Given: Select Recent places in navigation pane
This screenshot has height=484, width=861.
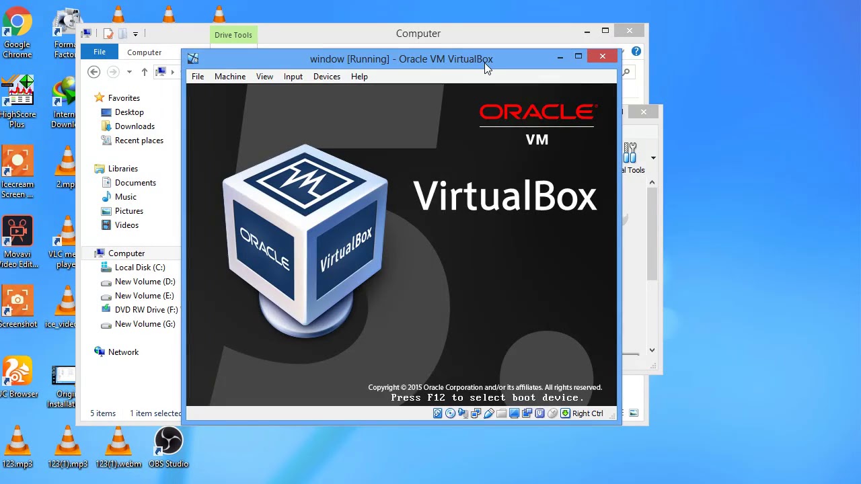Looking at the screenshot, I should 139,140.
